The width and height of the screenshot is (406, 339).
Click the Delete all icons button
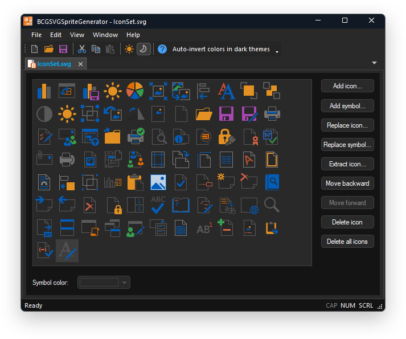tap(347, 242)
